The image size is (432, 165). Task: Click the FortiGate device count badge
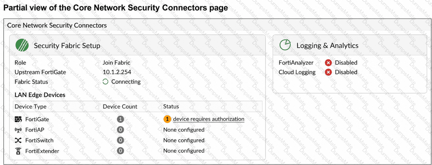[120, 119]
